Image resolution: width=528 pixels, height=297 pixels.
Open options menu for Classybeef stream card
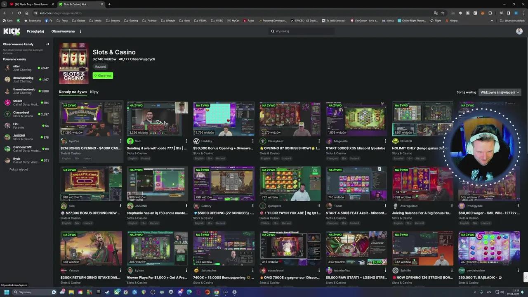pyautogui.click(x=319, y=141)
